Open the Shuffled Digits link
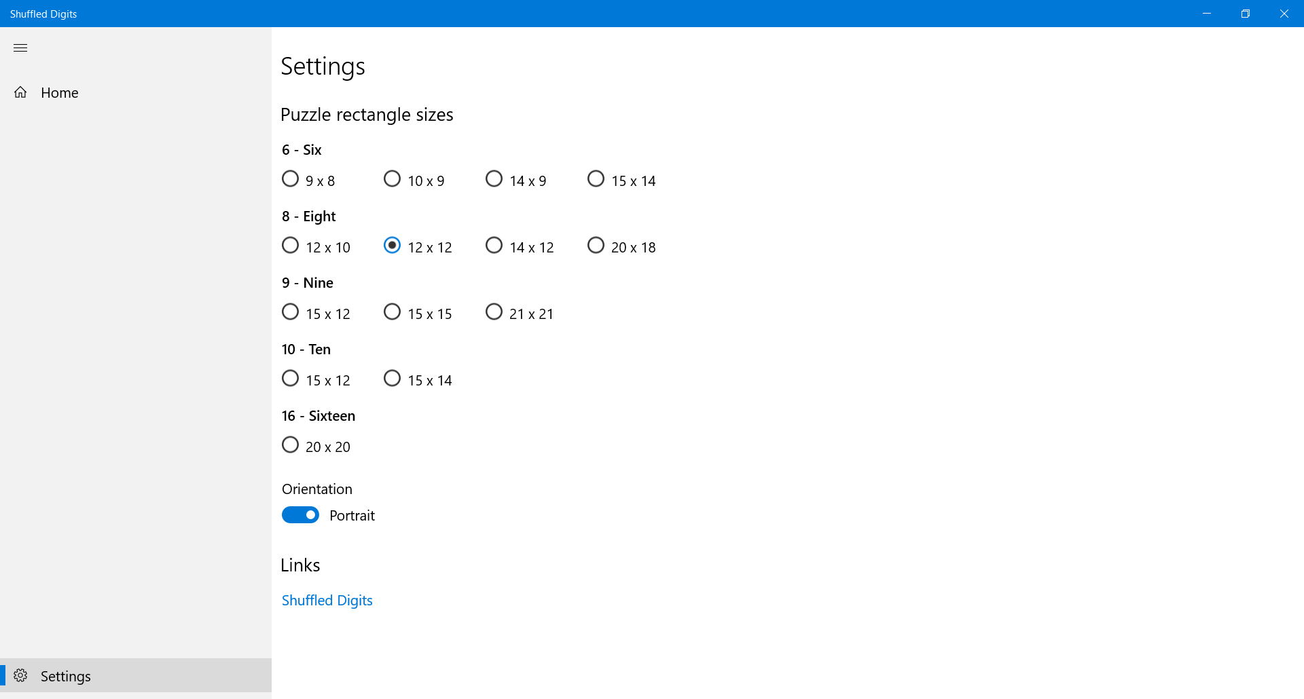The image size is (1304, 699). [x=327, y=601]
